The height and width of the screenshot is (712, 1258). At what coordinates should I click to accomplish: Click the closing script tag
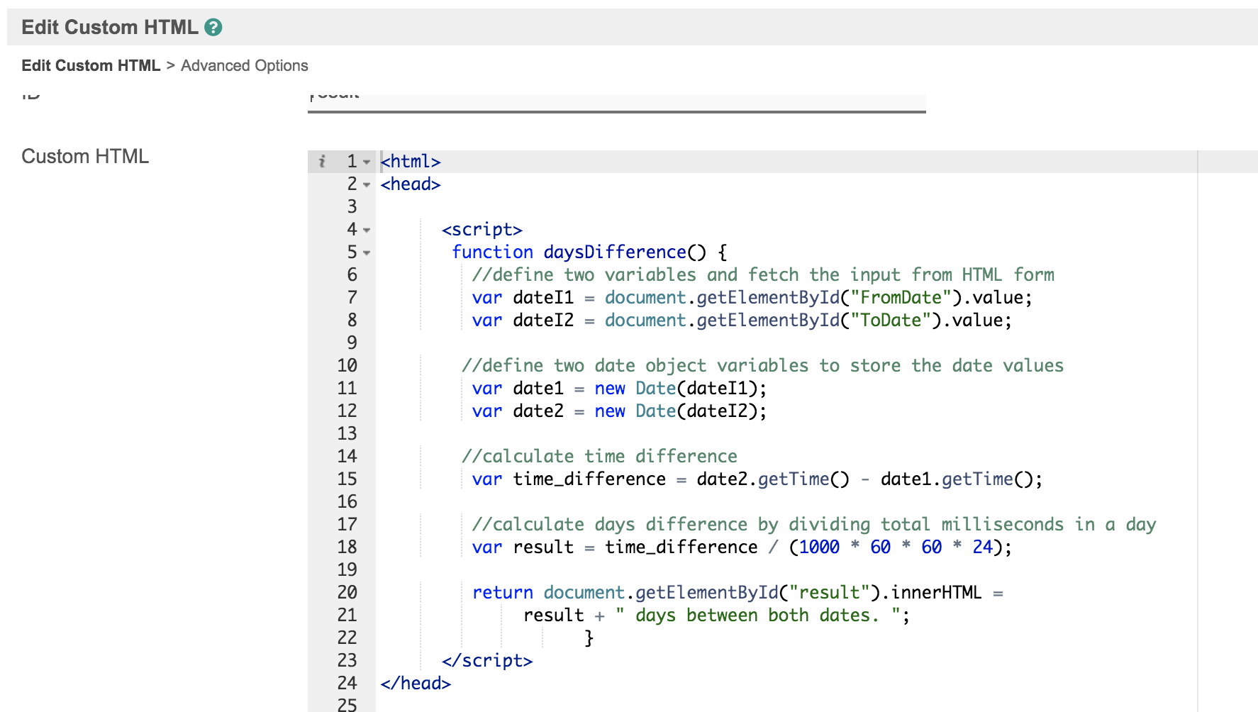coord(486,661)
